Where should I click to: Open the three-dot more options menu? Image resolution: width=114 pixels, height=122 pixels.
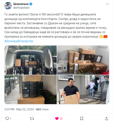pos(108,4)
